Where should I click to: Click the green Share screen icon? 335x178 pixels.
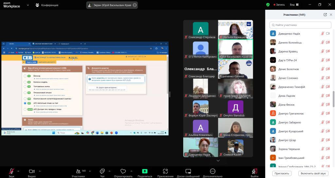point(145,171)
